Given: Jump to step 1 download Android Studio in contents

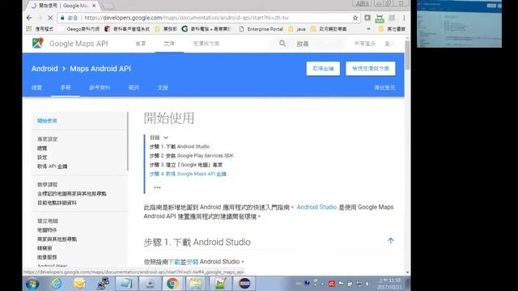Looking at the screenshot, I should 180,146.
